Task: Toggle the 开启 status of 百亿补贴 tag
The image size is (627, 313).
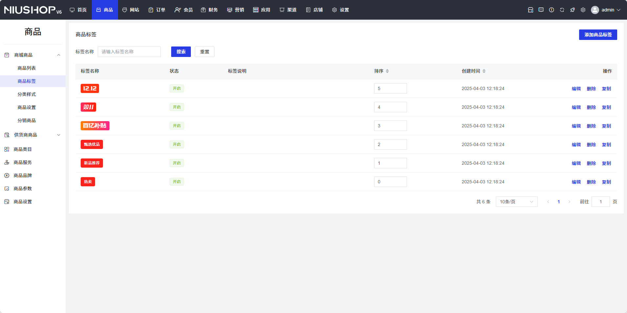Action: [176, 126]
